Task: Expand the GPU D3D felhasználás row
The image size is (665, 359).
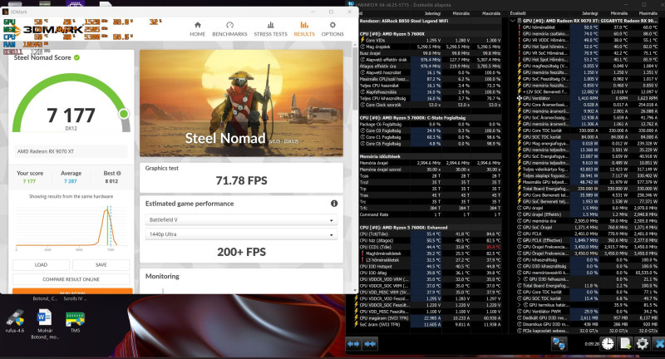Action: click(519, 279)
